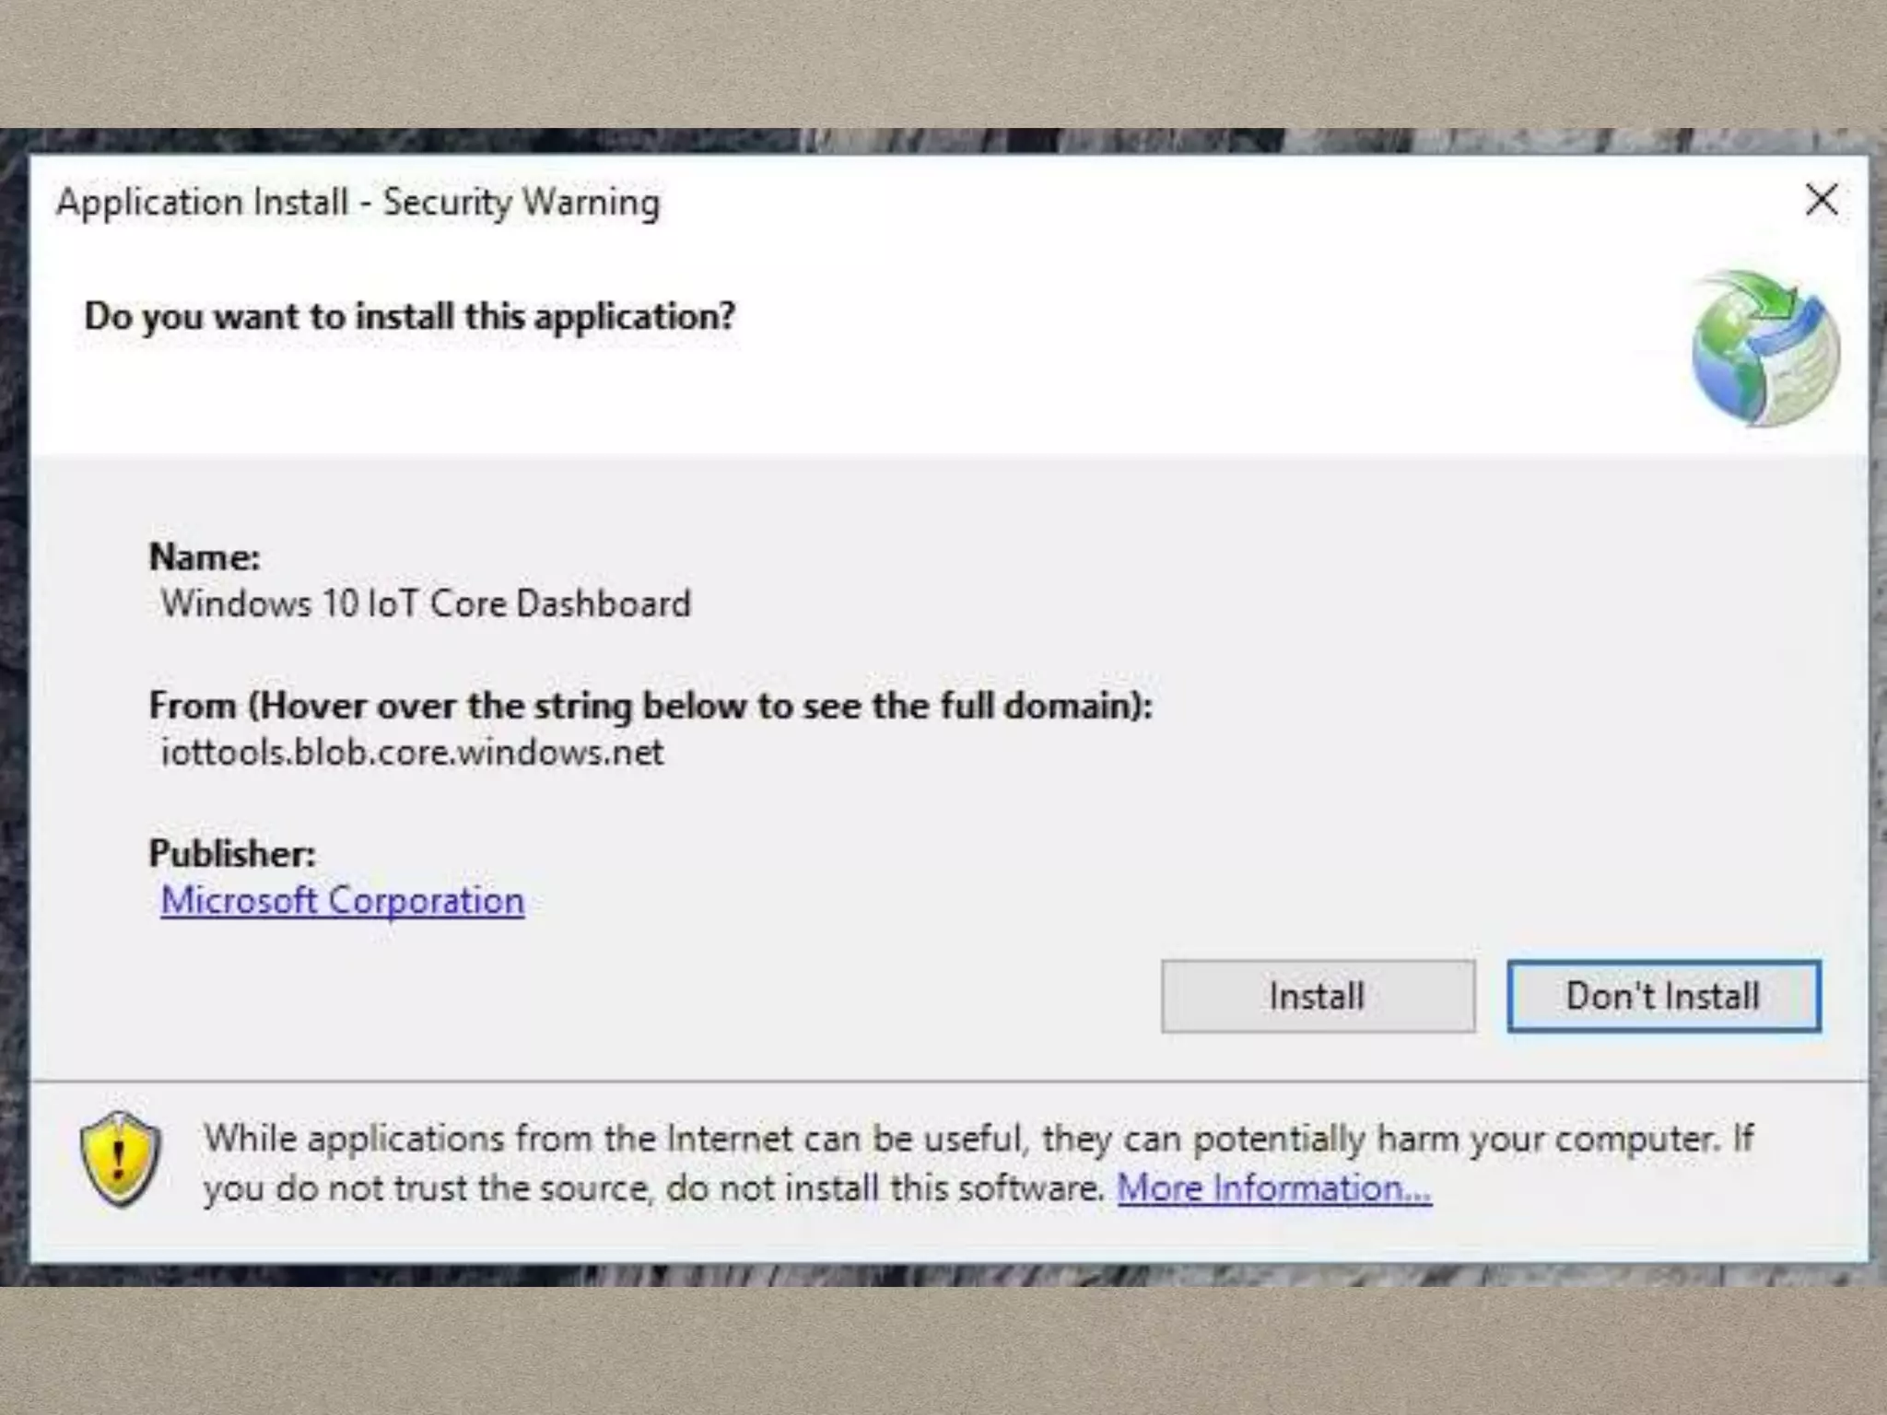The image size is (1887, 1415).
Task: Open the Microsoft Corporation publisher link
Action: pyautogui.click(x=342, y=900)
